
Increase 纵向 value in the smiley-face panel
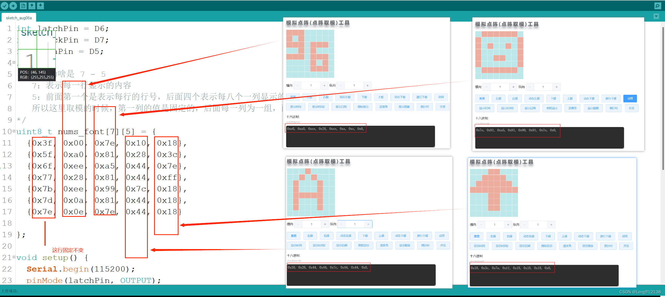click(x=556, y=87)
